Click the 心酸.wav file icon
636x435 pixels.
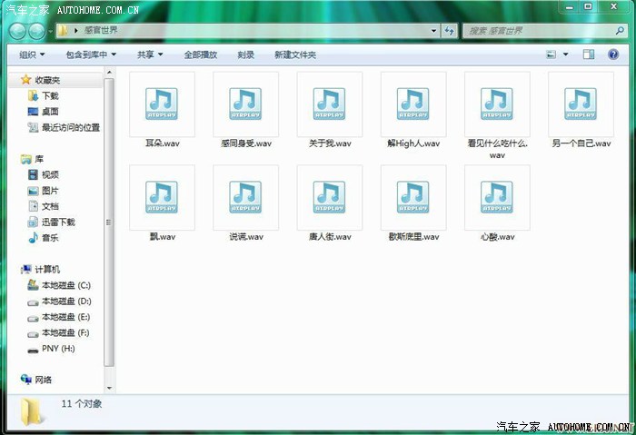[x=497, y=198]
